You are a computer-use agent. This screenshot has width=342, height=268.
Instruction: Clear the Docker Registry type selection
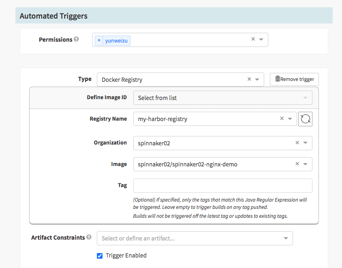click(x=249, y=79)
